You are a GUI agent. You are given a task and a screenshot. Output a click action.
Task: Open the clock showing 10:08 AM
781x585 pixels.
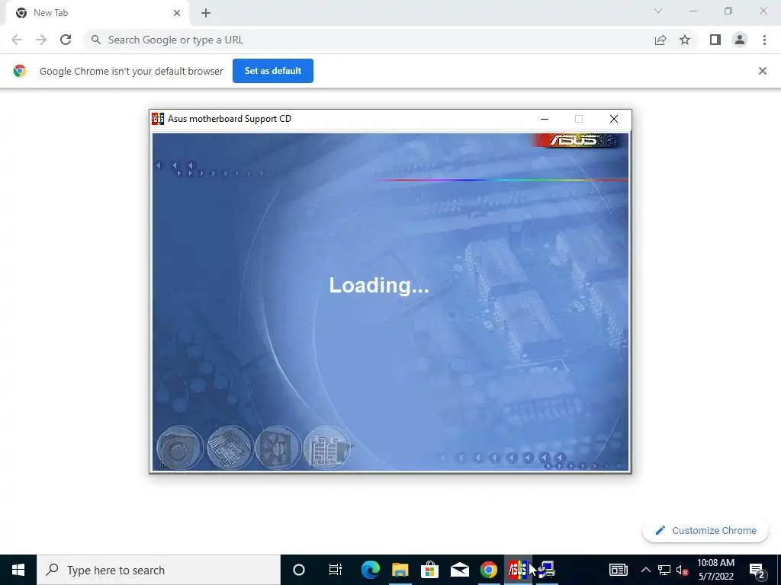coord(715,570)
